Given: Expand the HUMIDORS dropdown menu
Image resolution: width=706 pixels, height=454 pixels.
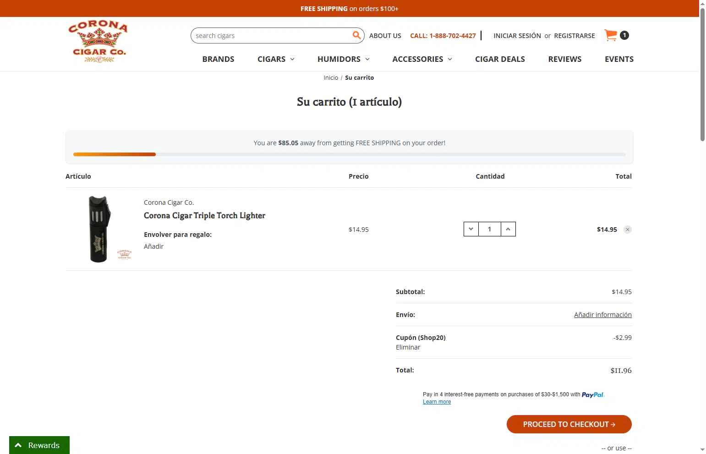Looking at the screenshot, I should (x=344, y=59).
